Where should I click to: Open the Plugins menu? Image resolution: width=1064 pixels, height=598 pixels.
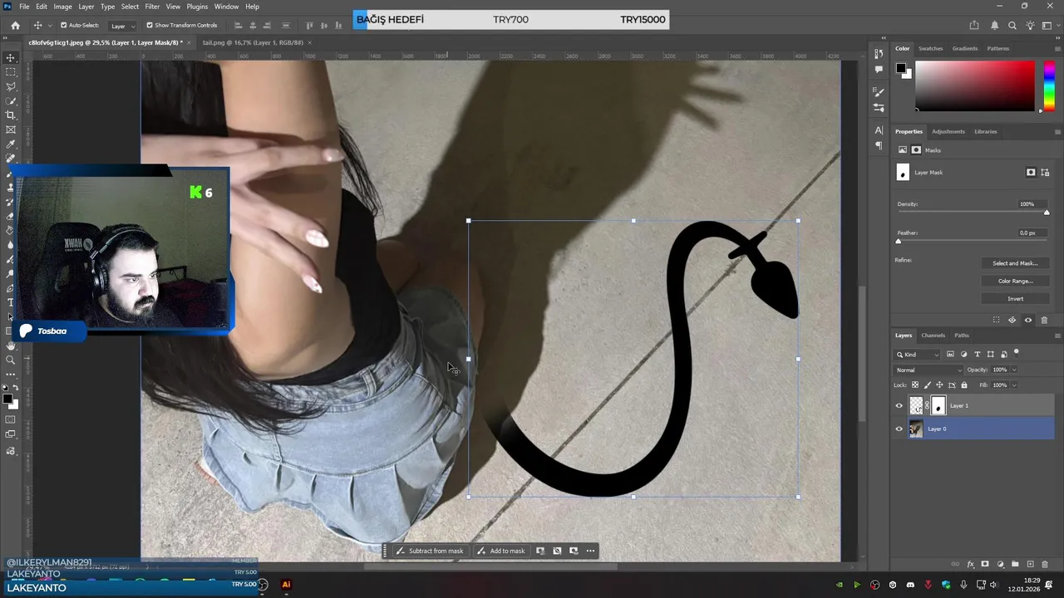(x=197, y=7)
